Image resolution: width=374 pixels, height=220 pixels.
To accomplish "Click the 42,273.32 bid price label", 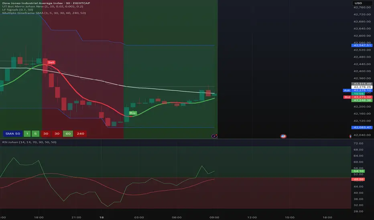I will click(x=362, y=97).
